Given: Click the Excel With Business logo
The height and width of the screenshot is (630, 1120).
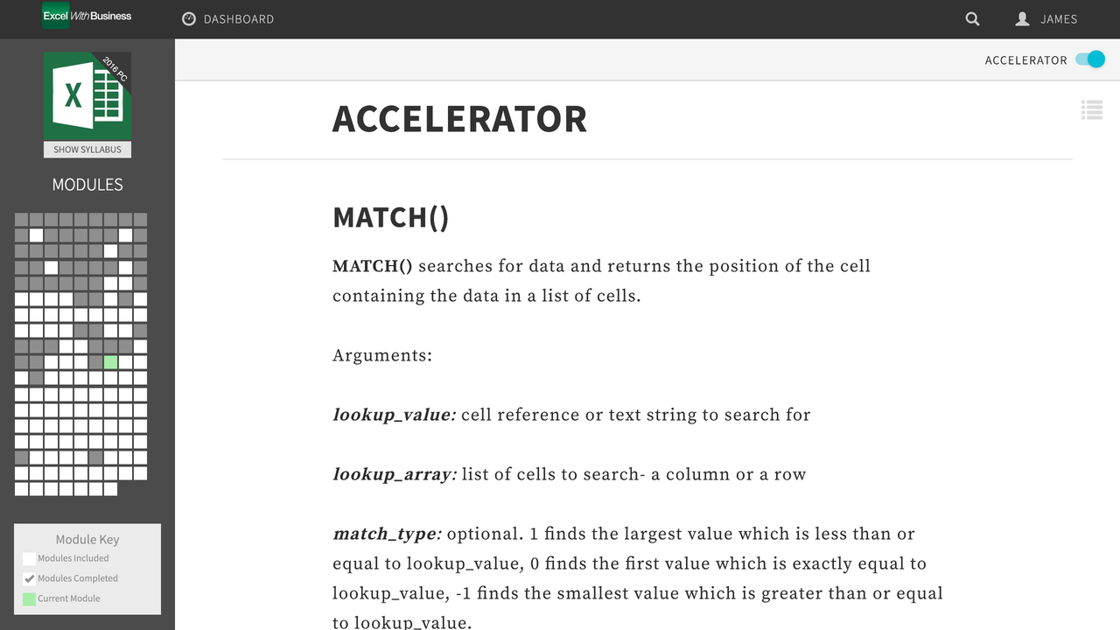Looking at the screenshot, I should 87,15.
